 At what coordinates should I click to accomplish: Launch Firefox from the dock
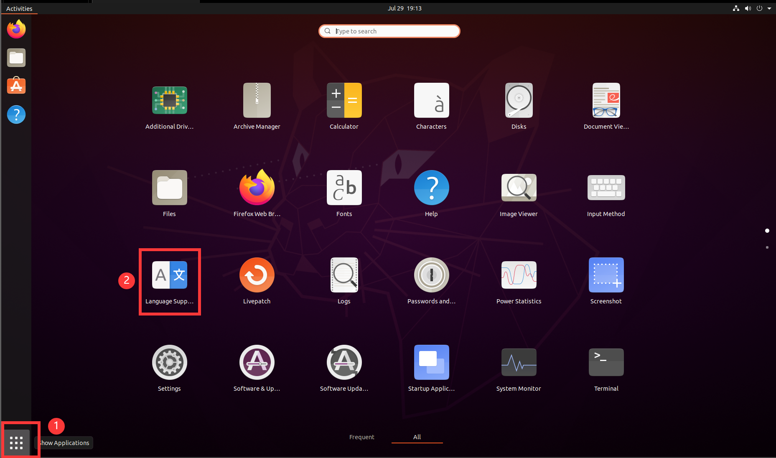coord(16,29)
